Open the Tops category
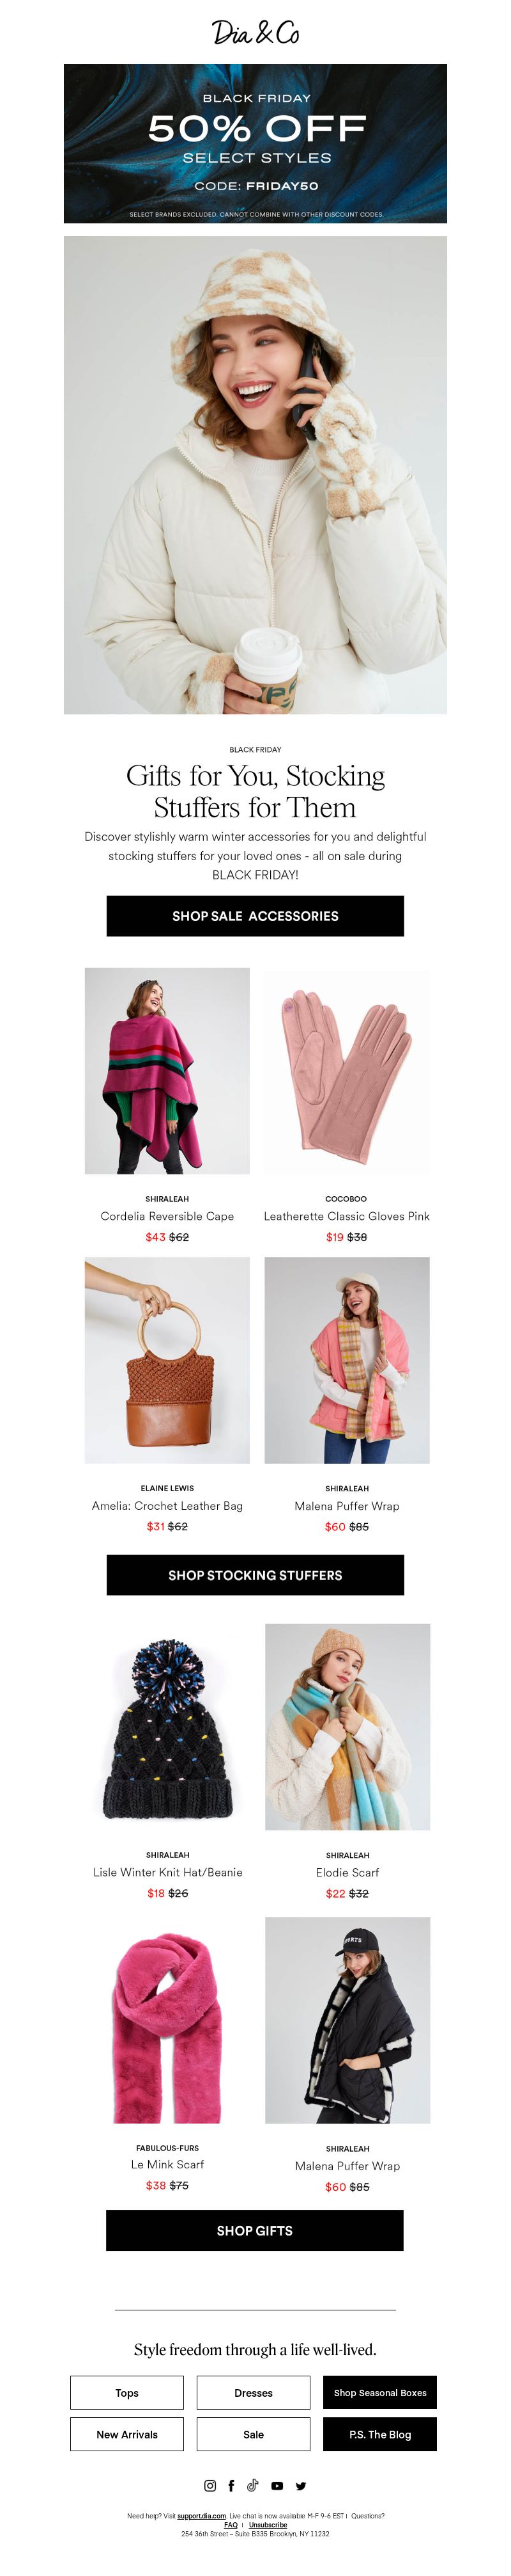This screenshot has height=2576, width=511. pyautogui.click(x=126, y=2393)
